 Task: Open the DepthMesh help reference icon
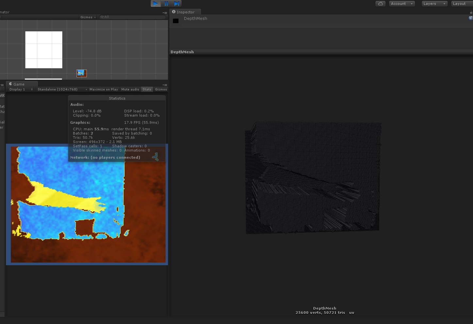tap(471, 18)
